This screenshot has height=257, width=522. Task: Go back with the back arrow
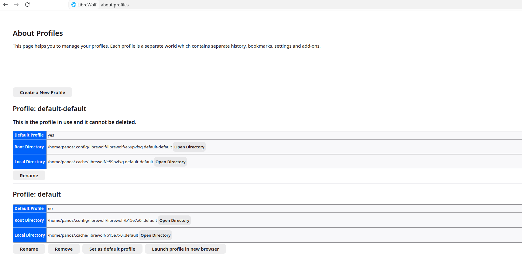[5, 5]
